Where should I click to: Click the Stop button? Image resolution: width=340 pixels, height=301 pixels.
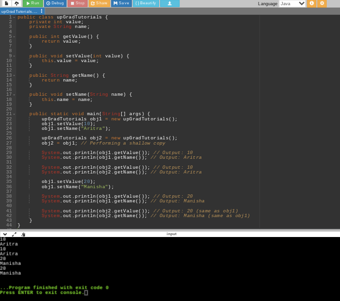pyautogui.click(x=77, y=3)
